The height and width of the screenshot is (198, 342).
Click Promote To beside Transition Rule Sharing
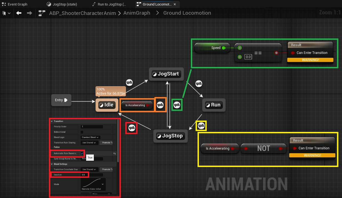[107, 143]
